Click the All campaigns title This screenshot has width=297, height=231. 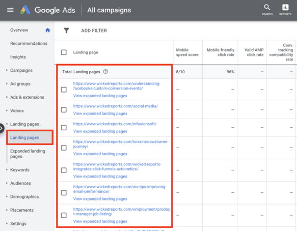click(x=109, y=10)
